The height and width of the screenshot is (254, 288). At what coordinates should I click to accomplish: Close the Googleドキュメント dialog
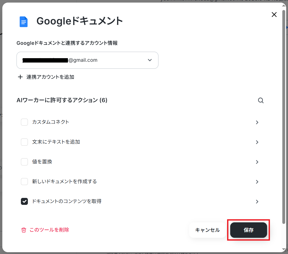click(274, 14)
